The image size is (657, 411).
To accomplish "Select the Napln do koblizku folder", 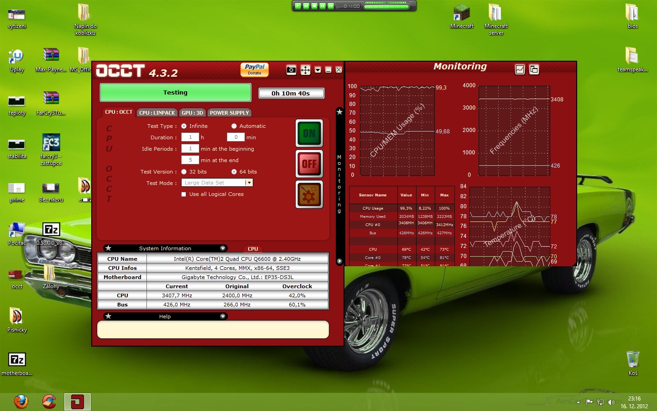I will point(85,20).
